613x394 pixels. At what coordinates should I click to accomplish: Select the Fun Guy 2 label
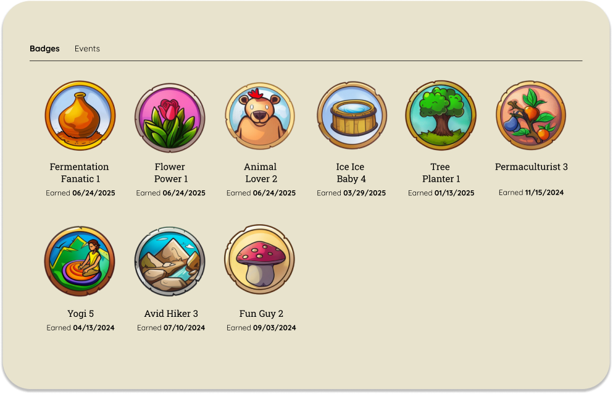click(x=261, y=313)
